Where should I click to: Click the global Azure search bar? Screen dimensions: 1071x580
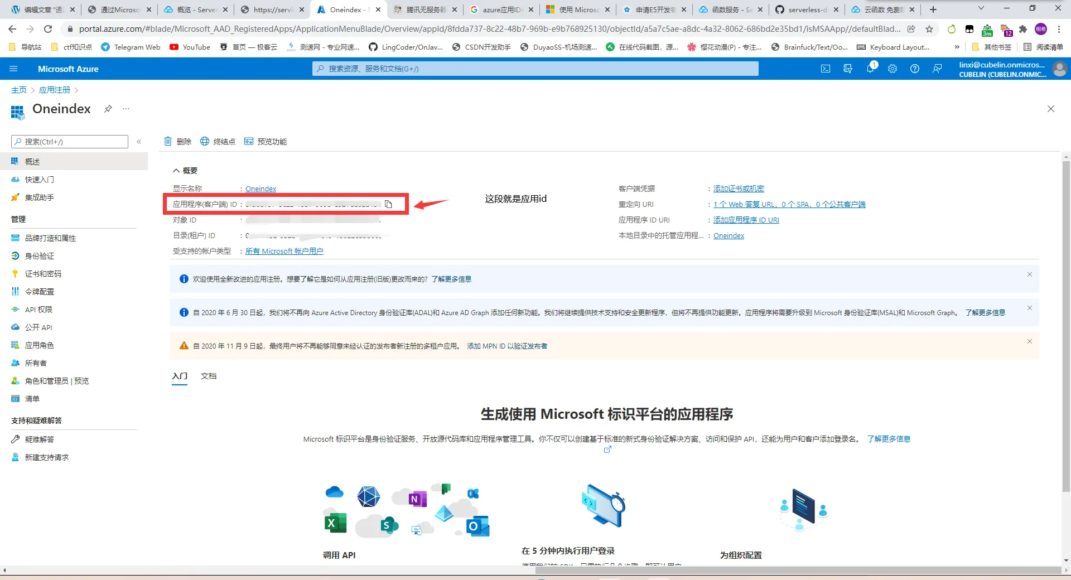coord(535,69)
